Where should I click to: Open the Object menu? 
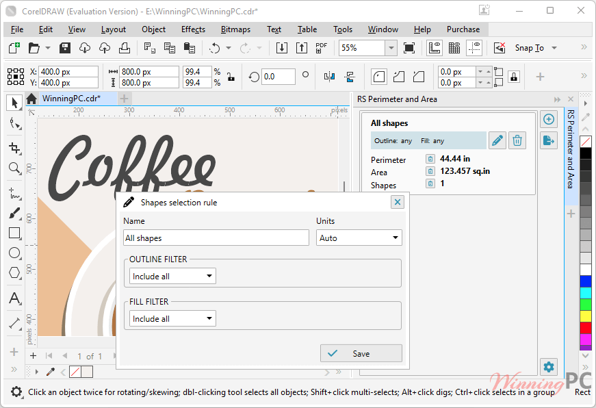pyautogui.click(x=153, y=29)
